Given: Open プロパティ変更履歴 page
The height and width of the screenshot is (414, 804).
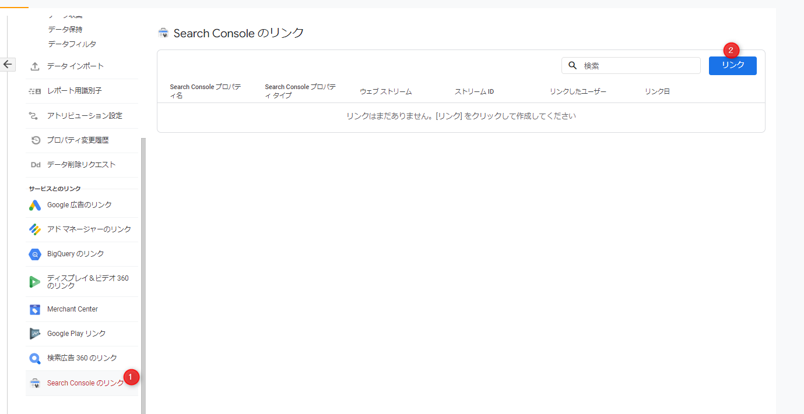Looking at the screenshot, I should 78,140.
